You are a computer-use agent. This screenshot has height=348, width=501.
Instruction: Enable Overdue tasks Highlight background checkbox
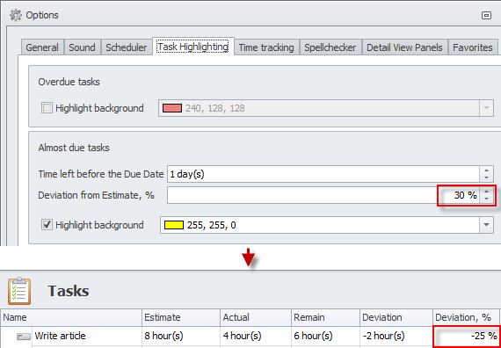coord(47,108)
